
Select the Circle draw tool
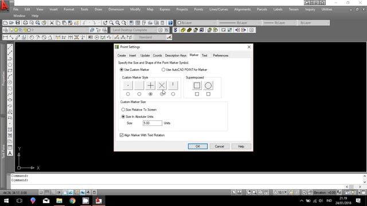10,82
